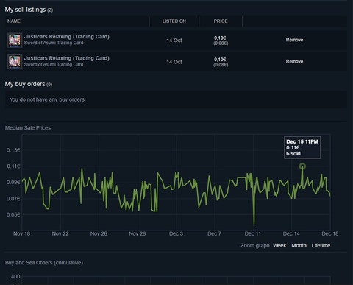Click the first listing's 0,10€ price
Image resolution: width=353 pixels, height=285 pixels.
[x=220, y=38]
